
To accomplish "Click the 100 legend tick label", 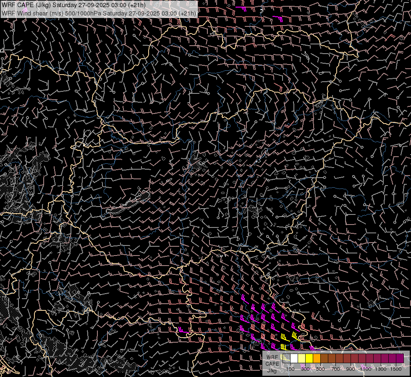I will coord(290,369).
